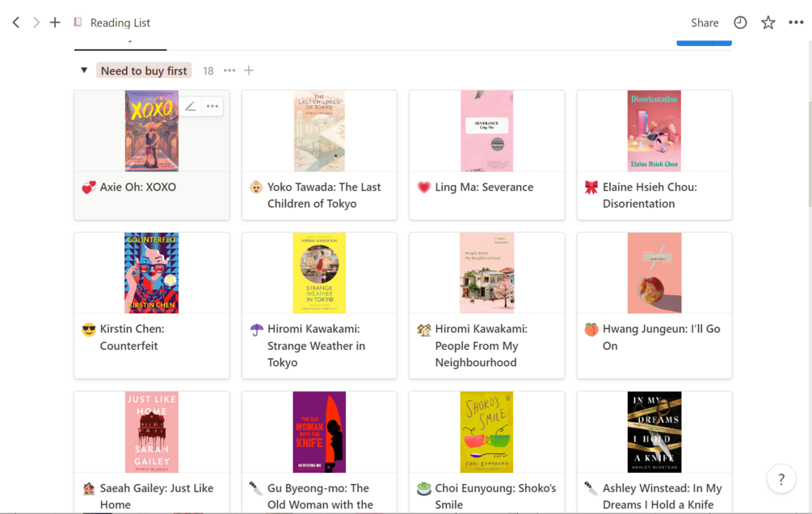Open Hiromi Kawakami: People From My Neighbourhood
The width and height of the screenshot is (812, 514).
(x=481, y=346)
